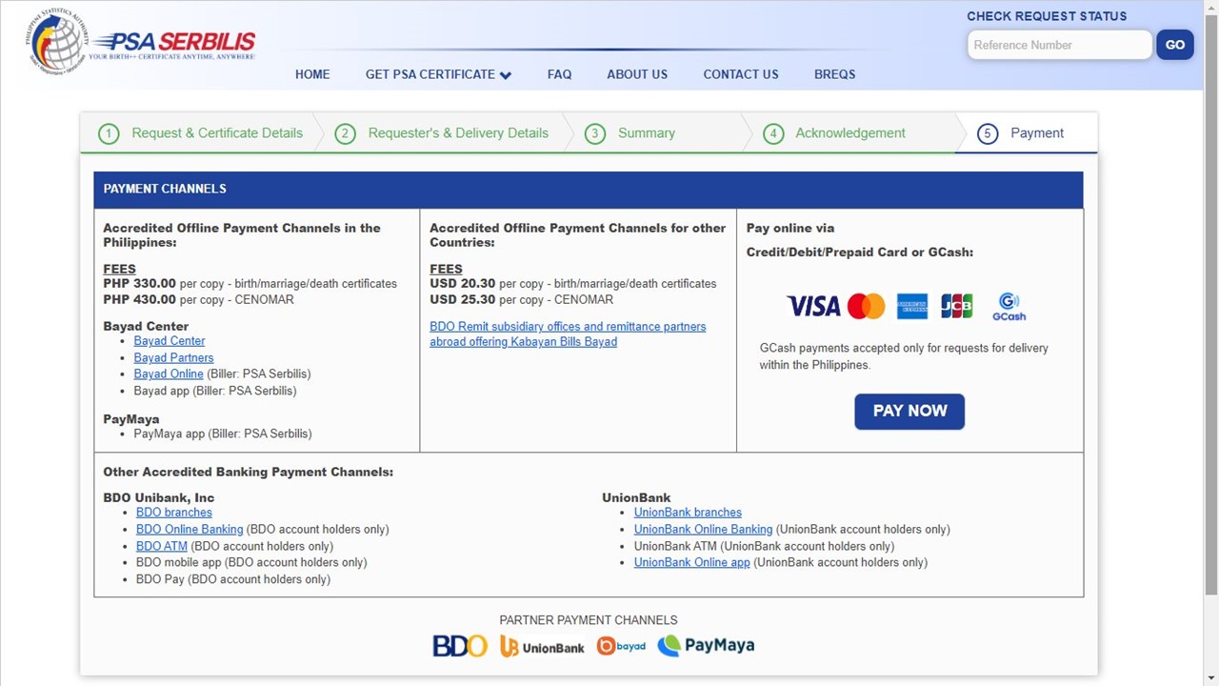Select step 4 Acknowledgement

(x=834, y=133)
